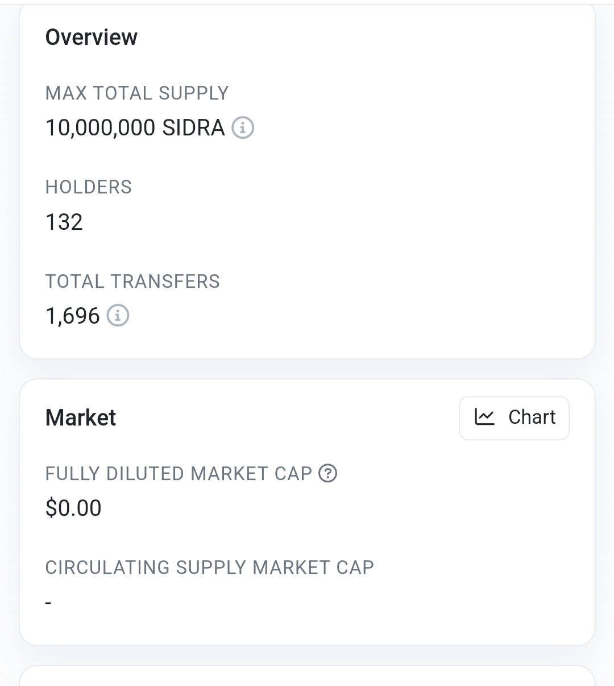Click the Market card heading
The width and height of the screenshot is (614, 686).
coord(81,418)
